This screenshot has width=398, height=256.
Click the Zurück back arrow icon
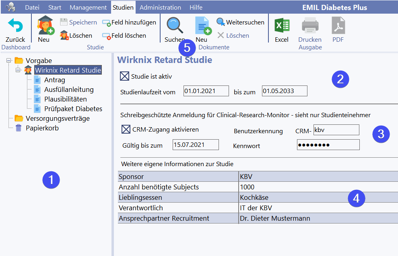coord(15,26)
